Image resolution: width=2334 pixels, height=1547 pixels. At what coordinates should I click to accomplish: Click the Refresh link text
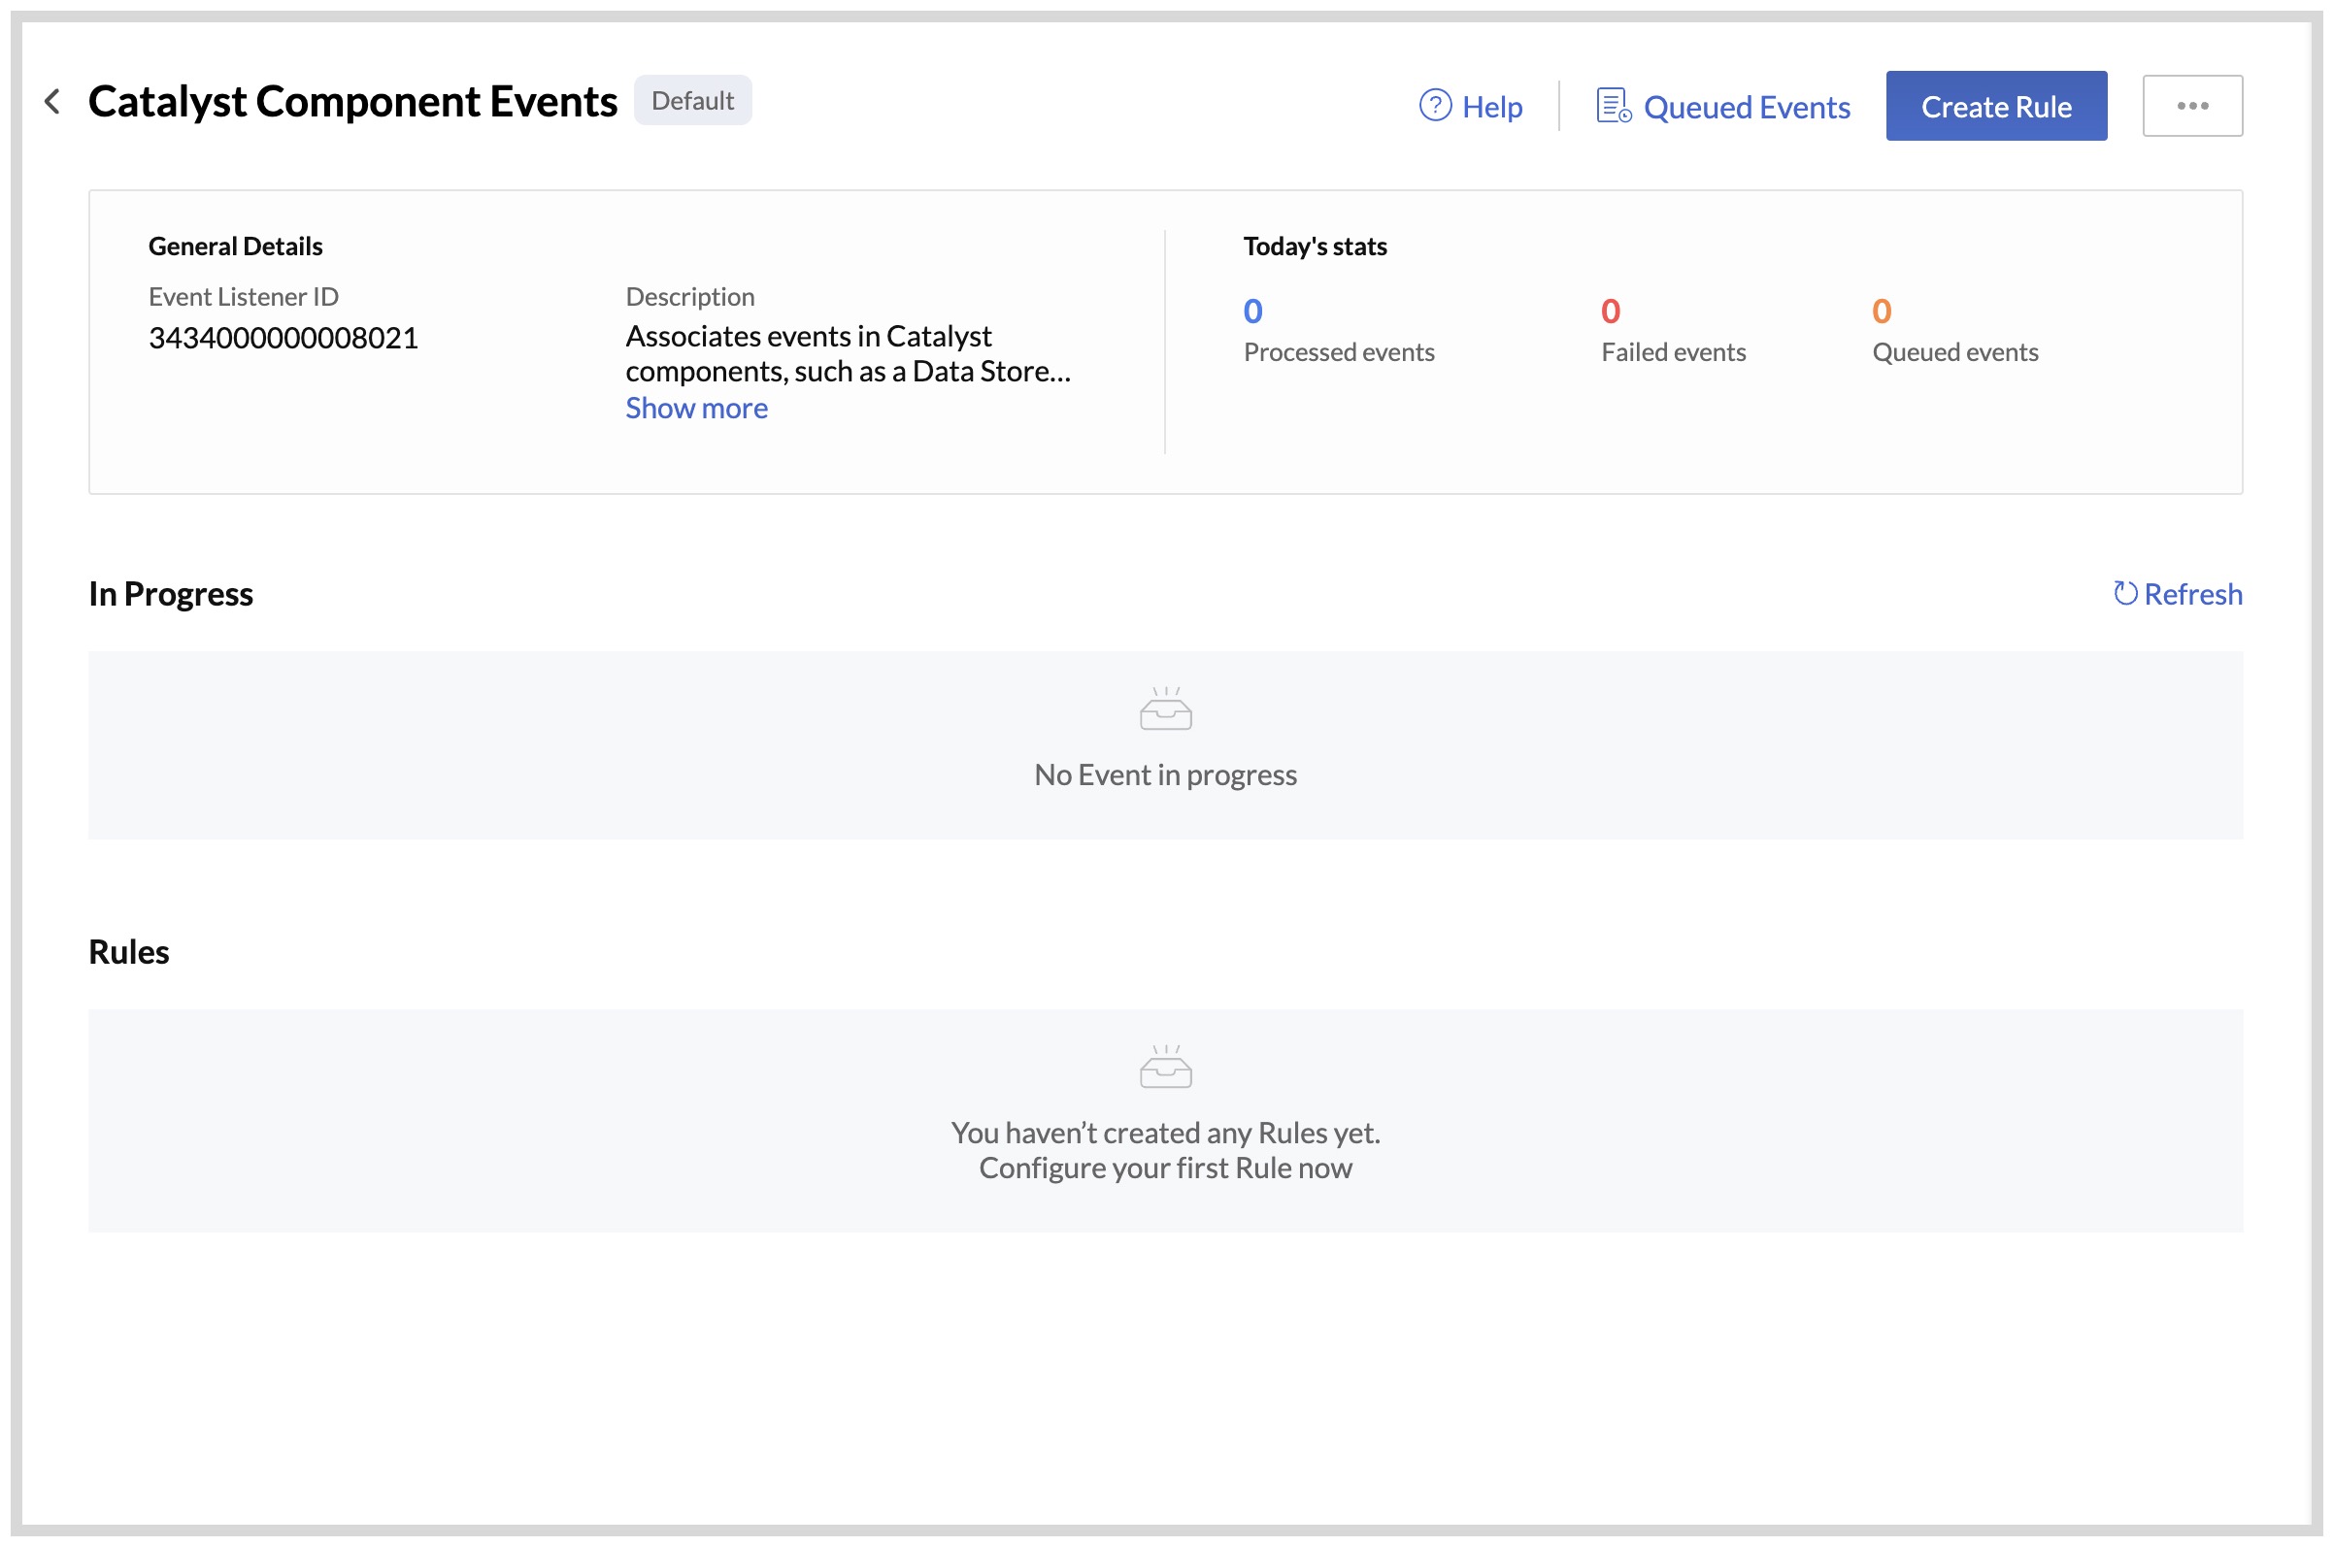click(2192, 594)
